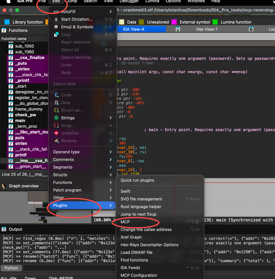Click the Unexplored olive color swatch
Image resolution: width=275 pixels, height=279 pixels.
(141, 22)
